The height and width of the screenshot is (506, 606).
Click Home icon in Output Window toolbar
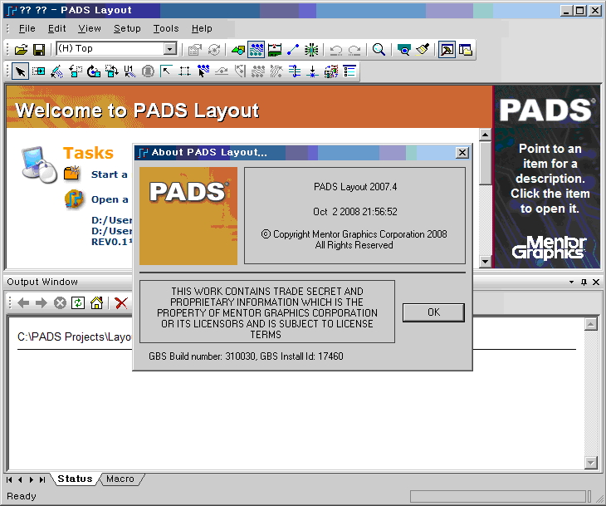(96, 303)
